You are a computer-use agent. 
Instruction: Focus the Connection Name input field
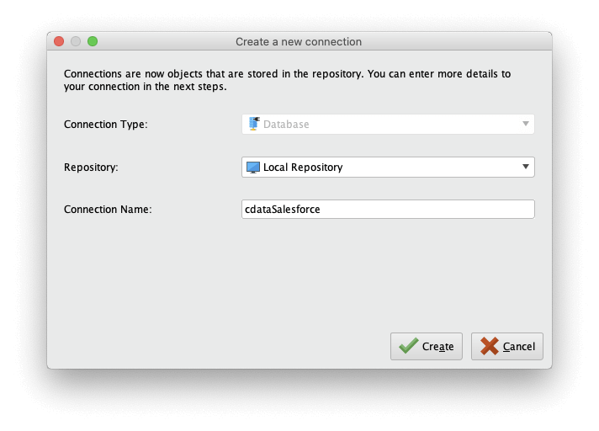pyautogui.click(x=421, y=209)
